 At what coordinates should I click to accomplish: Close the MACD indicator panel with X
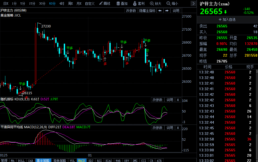[178, 128]
